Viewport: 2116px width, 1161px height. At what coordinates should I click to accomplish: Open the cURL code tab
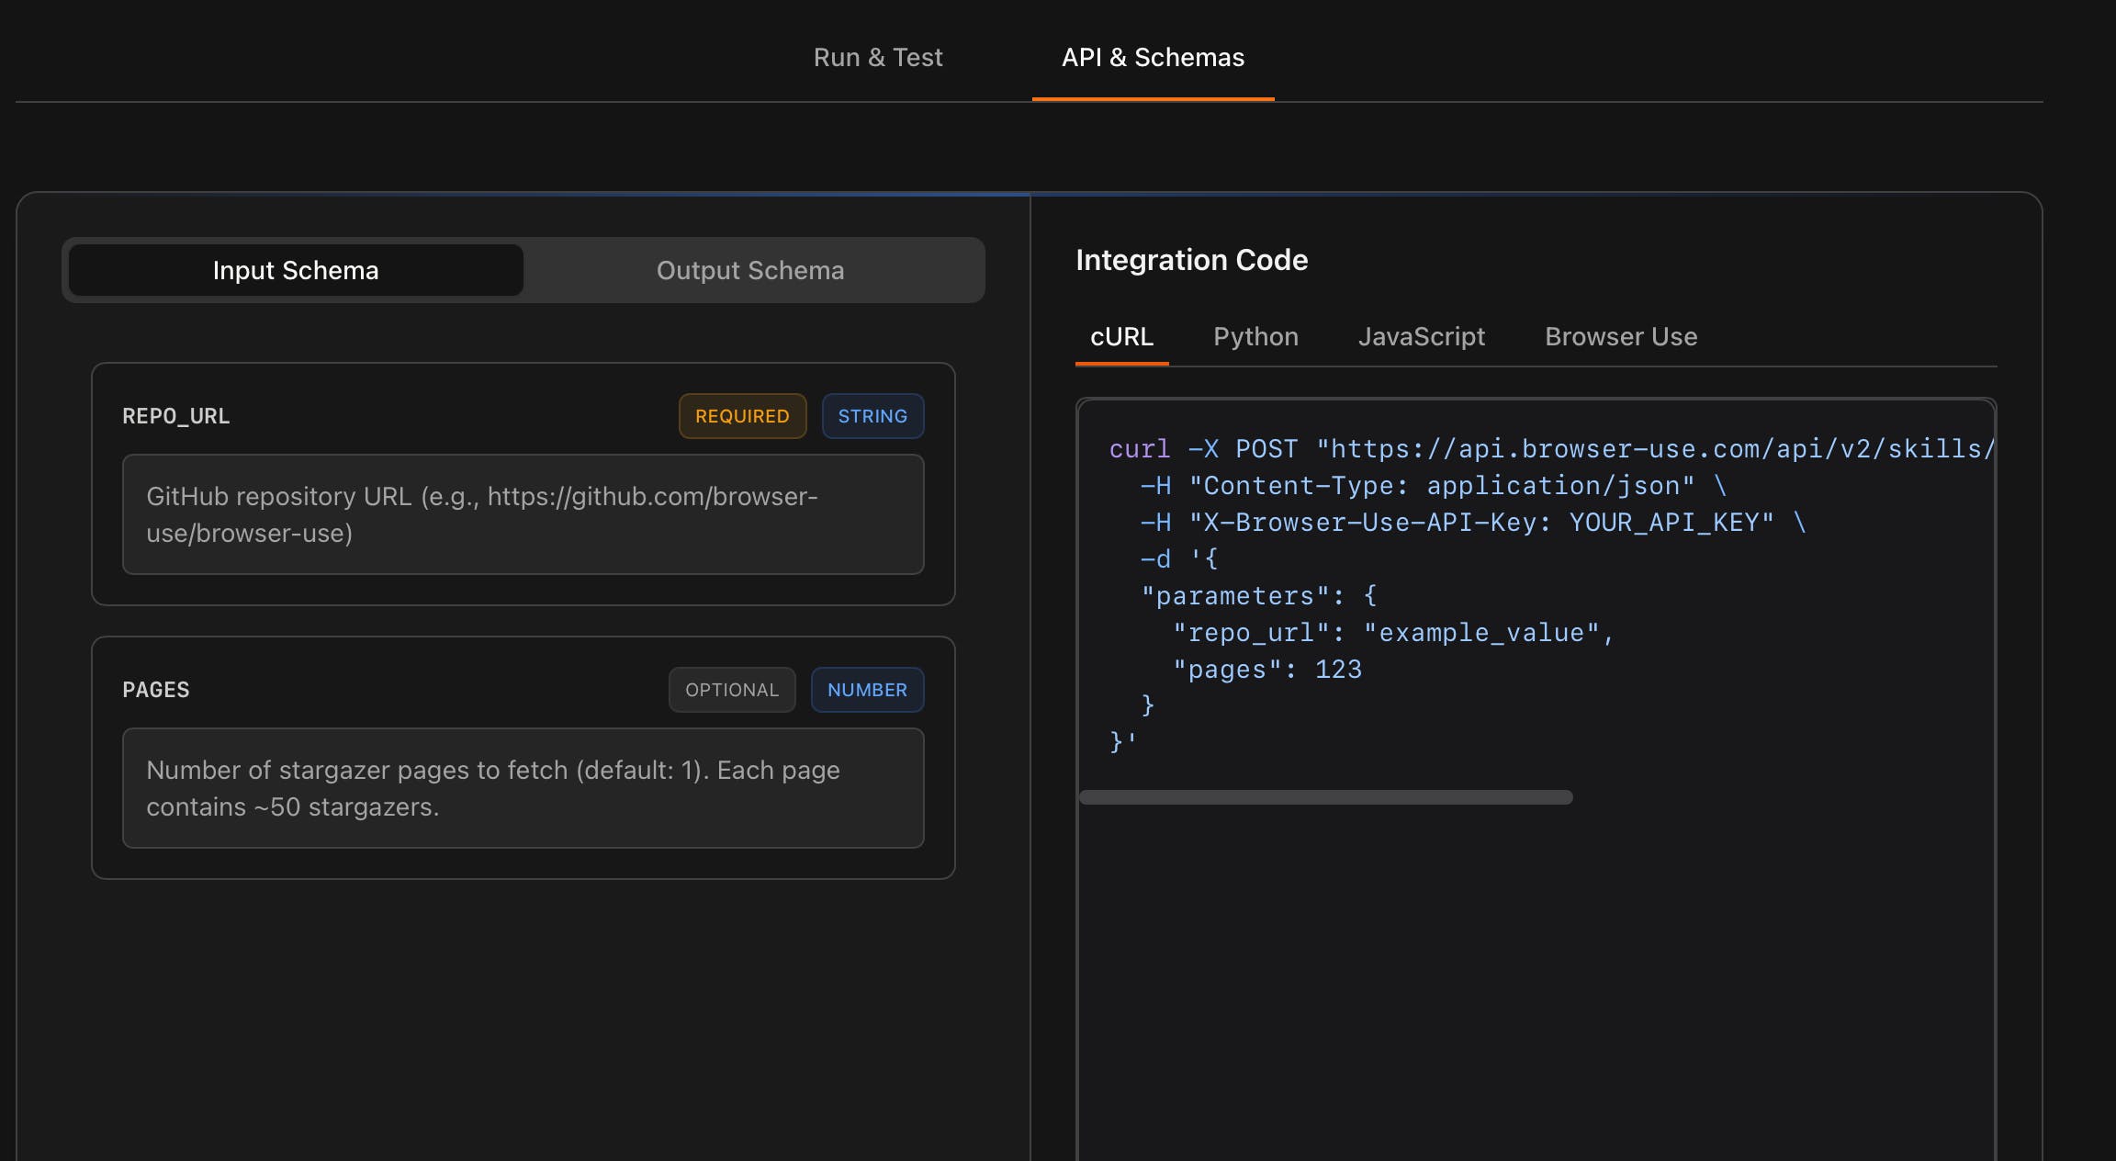(1120, 336)
